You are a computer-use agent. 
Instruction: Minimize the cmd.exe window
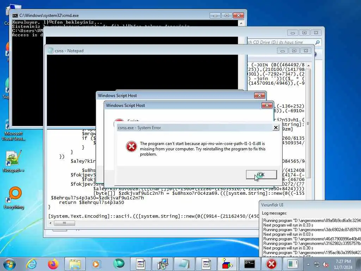coord(215,16)
